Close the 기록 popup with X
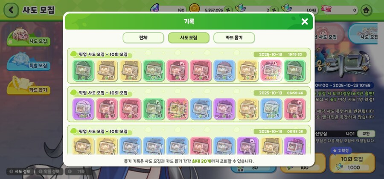The width and height of the screenshot is (384, 179). point(304,21)
